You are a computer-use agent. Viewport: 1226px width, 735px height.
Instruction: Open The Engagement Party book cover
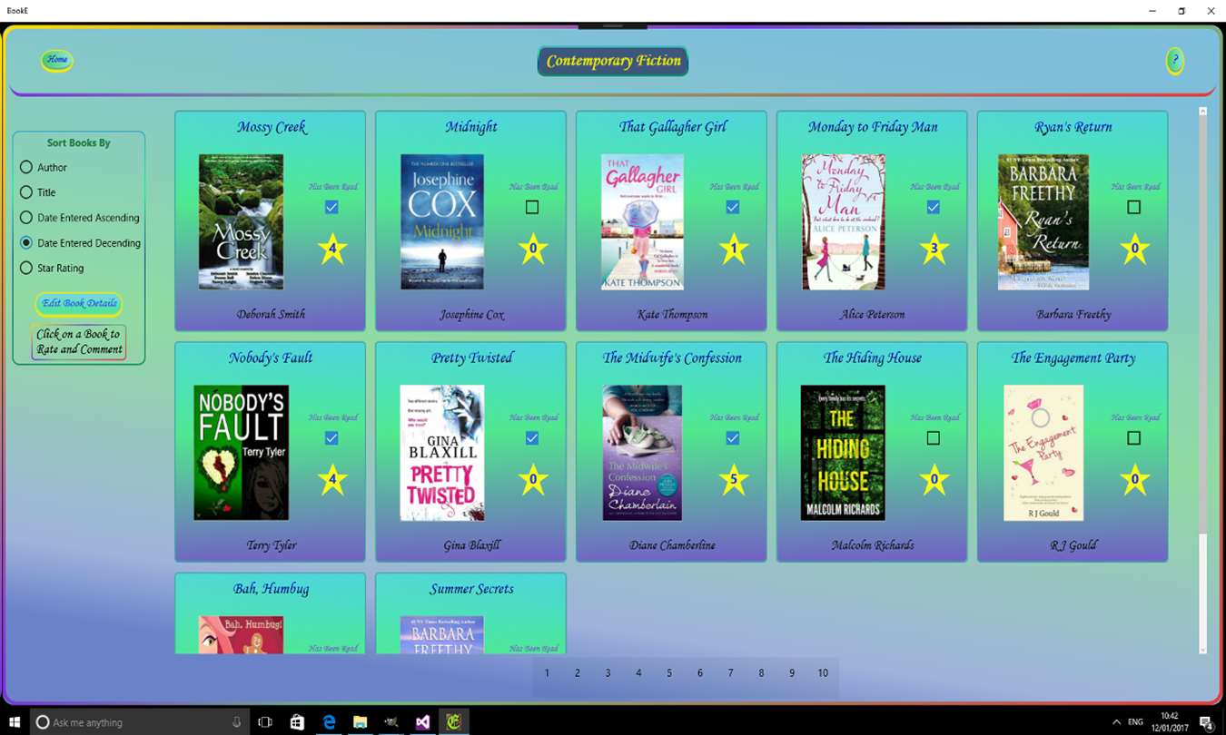click(x=1043, y=453)
